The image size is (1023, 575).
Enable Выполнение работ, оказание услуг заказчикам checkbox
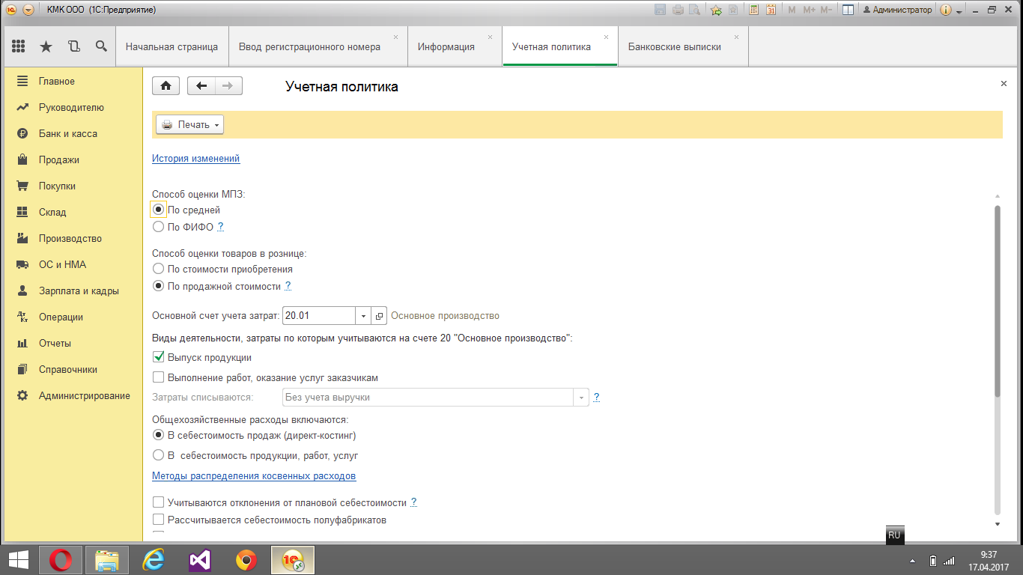(x=158, y=378)
